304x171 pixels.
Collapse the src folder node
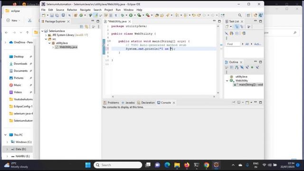pyautogui.click(x=46, y=39)
